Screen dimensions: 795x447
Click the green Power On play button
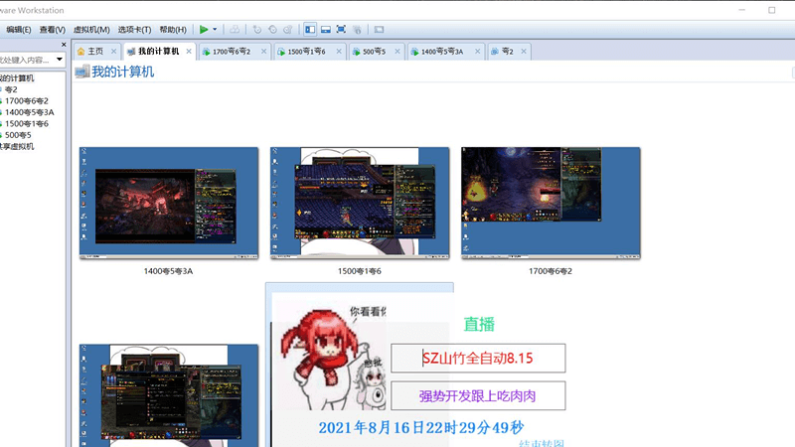coord(204,30)
